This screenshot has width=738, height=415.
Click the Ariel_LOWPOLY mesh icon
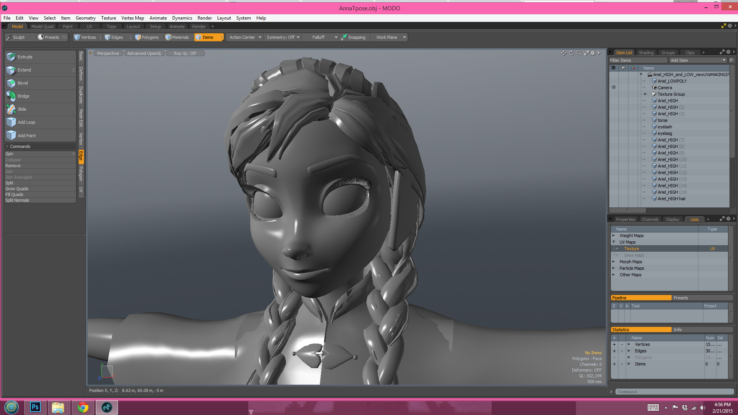pyautogui.click(x=654, y=81)
